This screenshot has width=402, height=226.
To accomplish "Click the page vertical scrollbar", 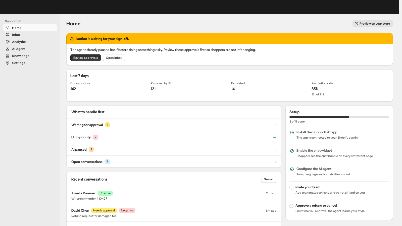I will (x=400, y=113).
